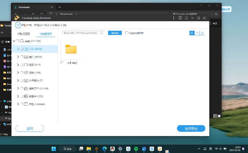Viewport: 248px width, 153px height.
Task: Enable the show-only-deleted-items checkbox
Action: click(126, 33)
